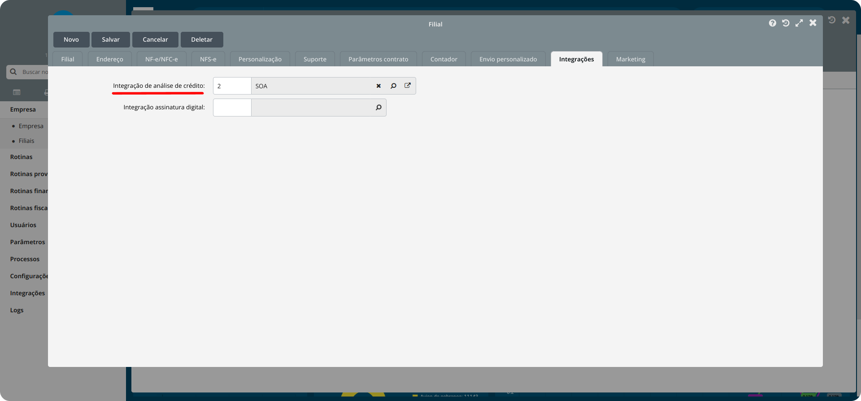Click the history icon in Filial dialog header
This screenshot has height=401, width=861.
[x=786, y=23]
